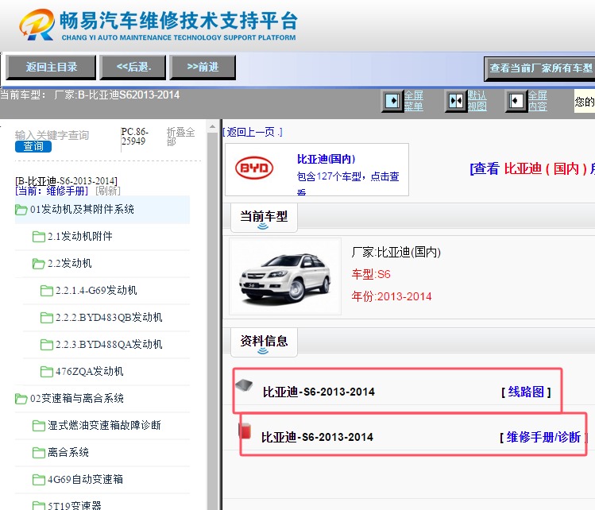The width and height of the screenshot is (595, 510).
Task: Click the [B-比亚迪-S6-2013-2014] tree heading
Action: (67, 180)
